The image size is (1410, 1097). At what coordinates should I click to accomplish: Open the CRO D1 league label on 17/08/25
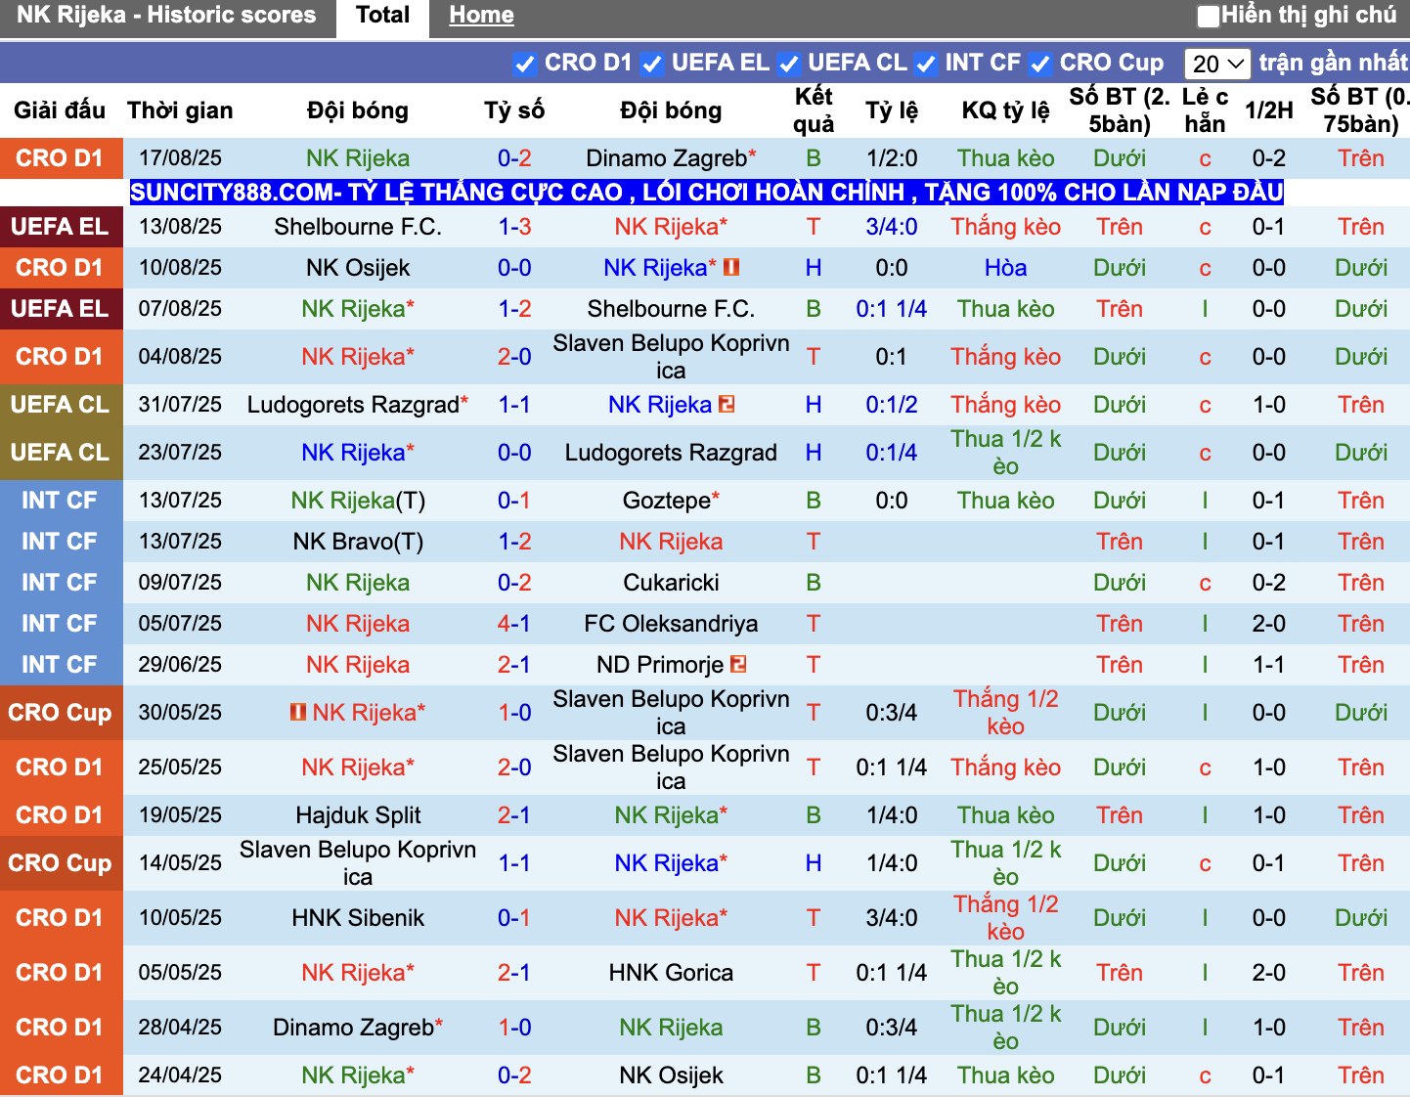[61, 157]
